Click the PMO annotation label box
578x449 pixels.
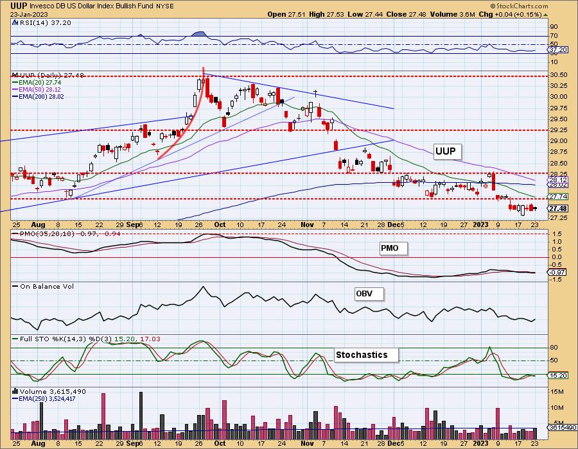[393, 248]
